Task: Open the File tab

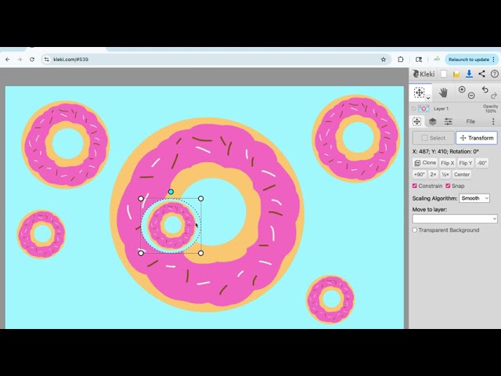Action: click(470, 121)
